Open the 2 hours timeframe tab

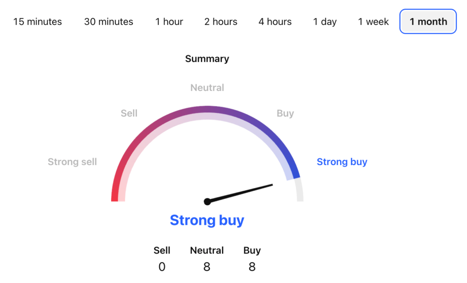pos(221,21)
